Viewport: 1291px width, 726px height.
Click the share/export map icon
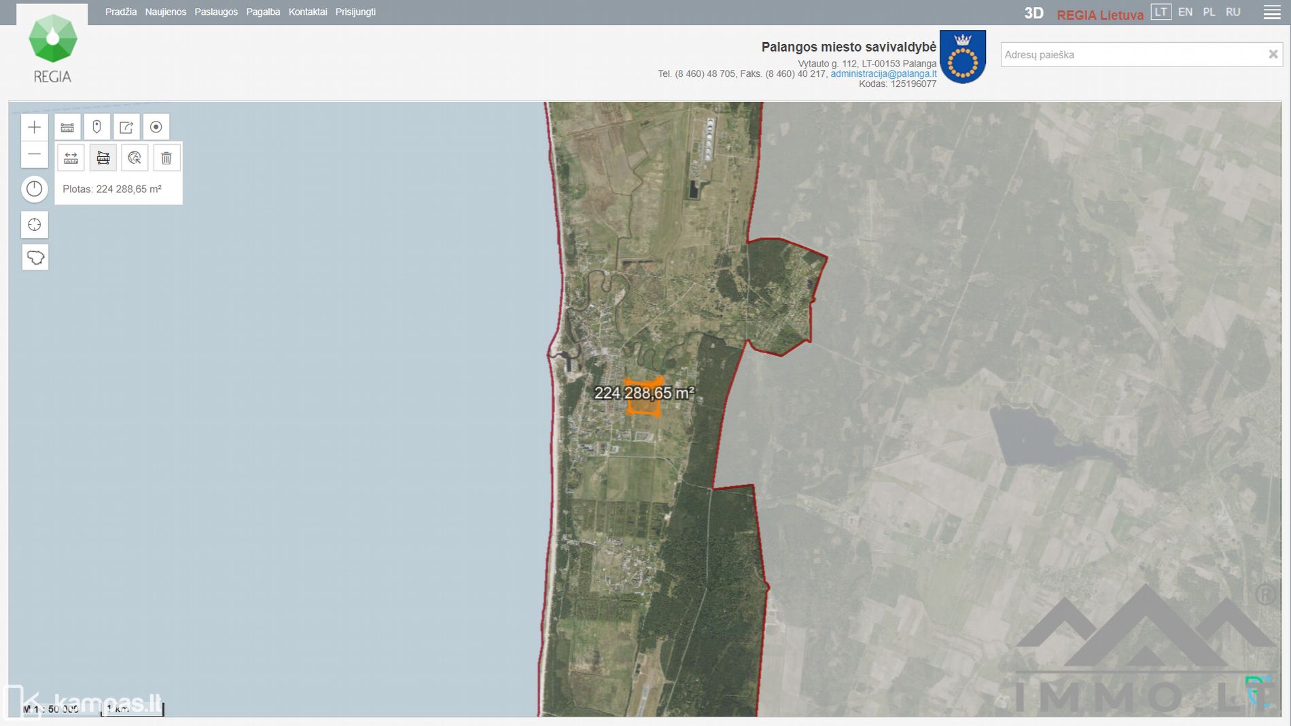tap(126, 127)
